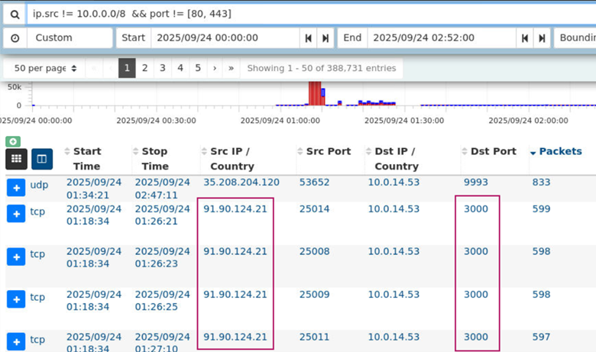This screenshot has height=352, width=596.
Task: Expand the udp session row
Action: point(16,187)
